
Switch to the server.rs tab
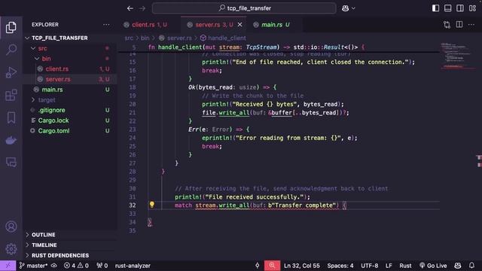click(214, 25)
